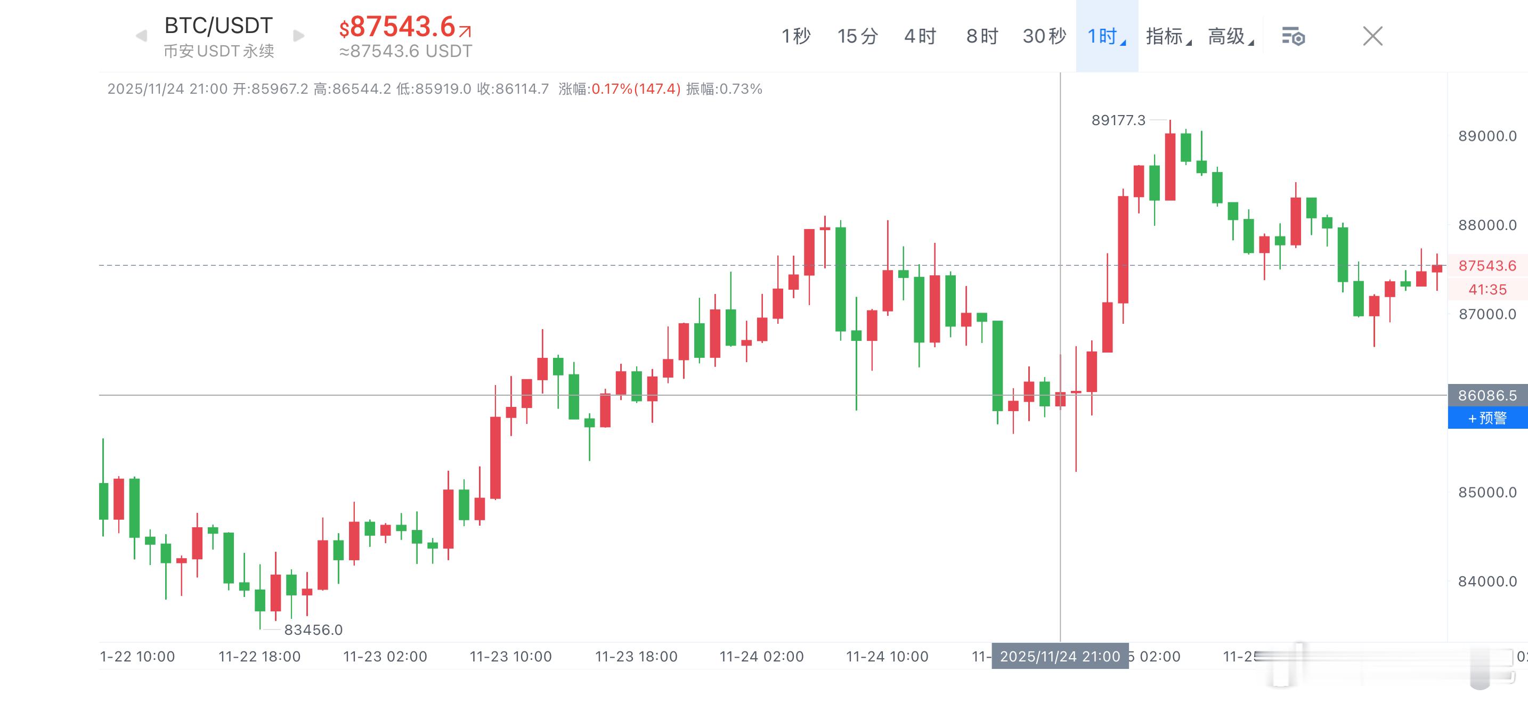Choose the 30秒 interval
This screenshot has height=703, width=1528.
tap(1044, 36)
